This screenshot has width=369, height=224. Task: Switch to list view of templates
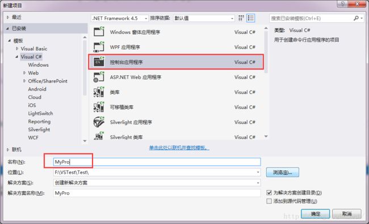point(250,18)
